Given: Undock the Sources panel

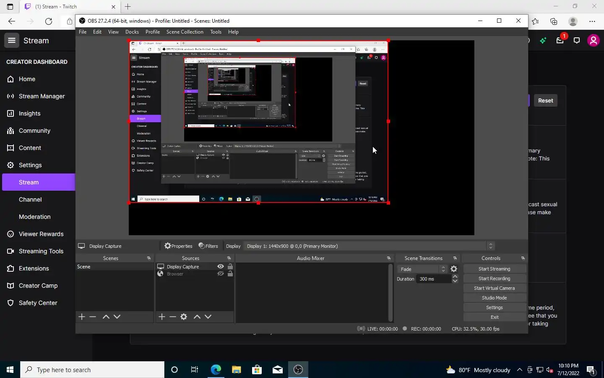Looking at the screenshot, I should [x=229, y=258].
